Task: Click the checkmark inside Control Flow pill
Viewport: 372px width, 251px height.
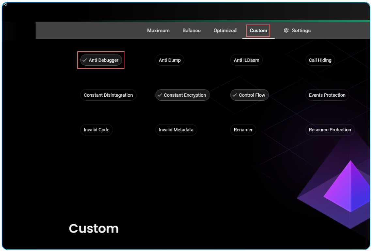Action: (234, 95)
